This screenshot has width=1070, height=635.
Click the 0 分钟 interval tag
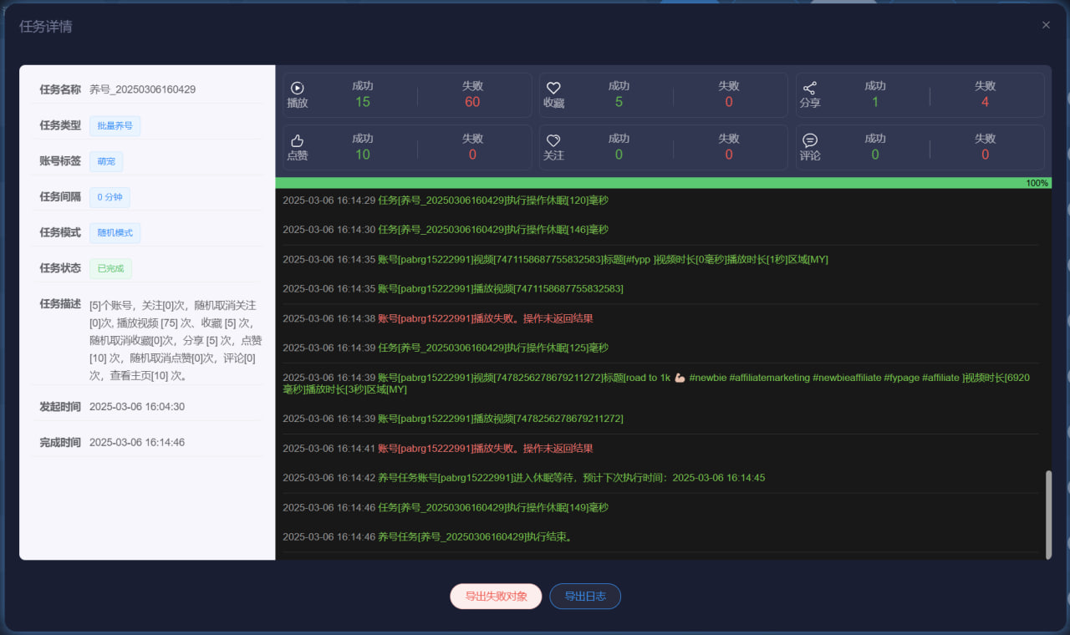coord(110,196)
